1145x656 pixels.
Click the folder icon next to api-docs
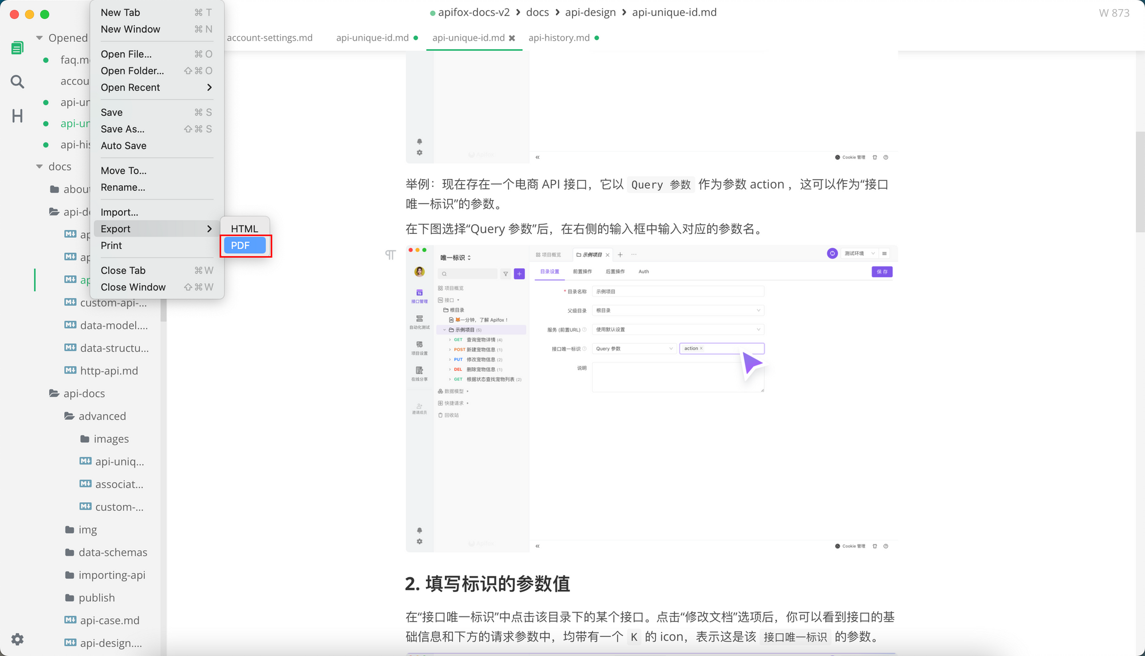[53, 393]
